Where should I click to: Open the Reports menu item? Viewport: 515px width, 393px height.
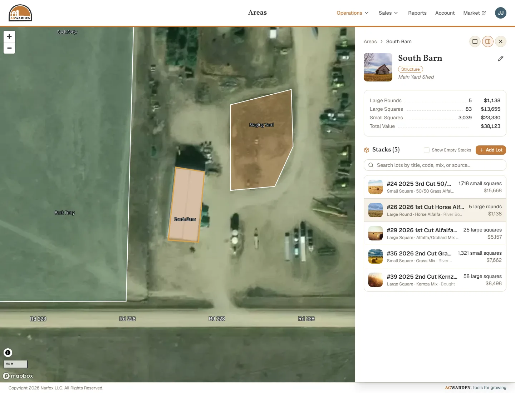(x=417, y=13)
